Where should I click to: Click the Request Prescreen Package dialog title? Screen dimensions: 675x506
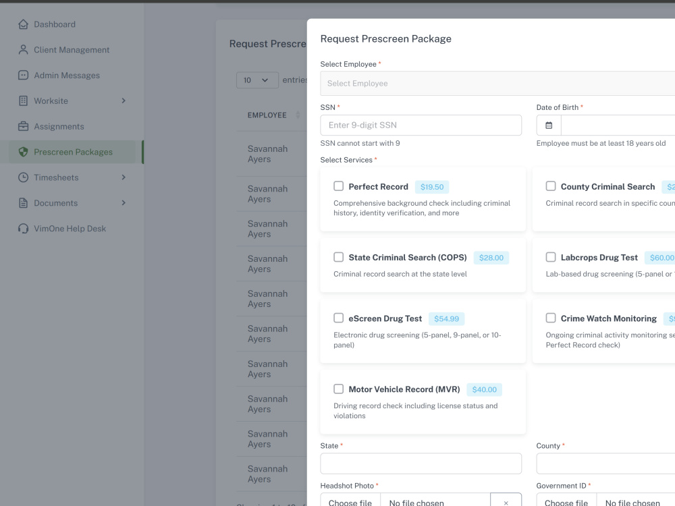click(x=385, y=38)
